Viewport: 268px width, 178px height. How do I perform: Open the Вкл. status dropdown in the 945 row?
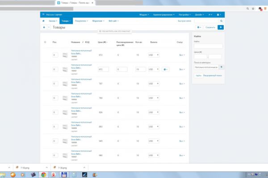tap(182, 141)
